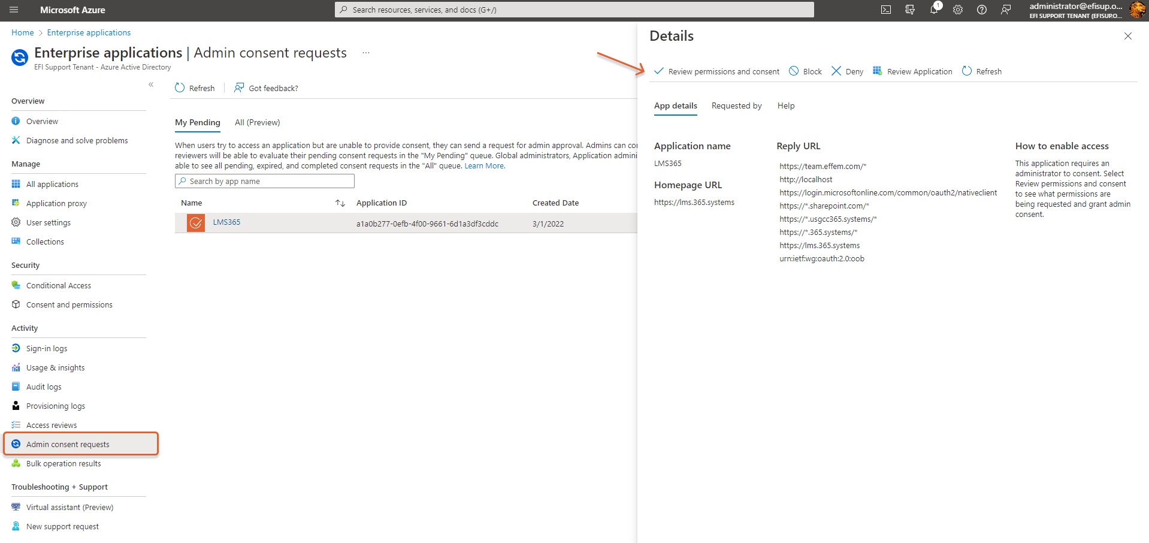
Task: Open the portal settings gear
Action: pyautogui.click(x=957, y=10)
